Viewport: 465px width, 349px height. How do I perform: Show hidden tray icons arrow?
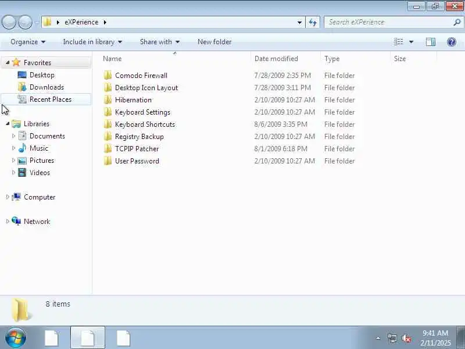(x=378, y=338)
